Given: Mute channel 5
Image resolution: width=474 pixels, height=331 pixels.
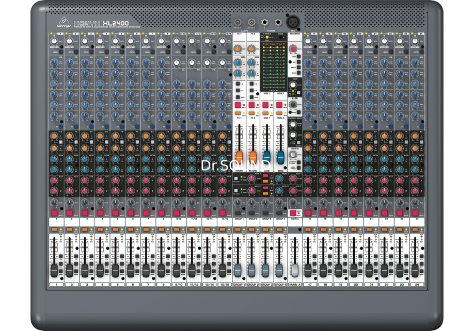Looking at the screenshot, I should (116, 213).
